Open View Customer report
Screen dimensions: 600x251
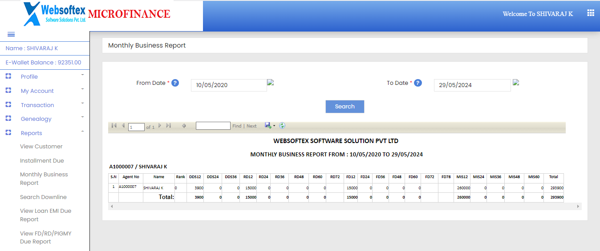[x=41, y=147]
